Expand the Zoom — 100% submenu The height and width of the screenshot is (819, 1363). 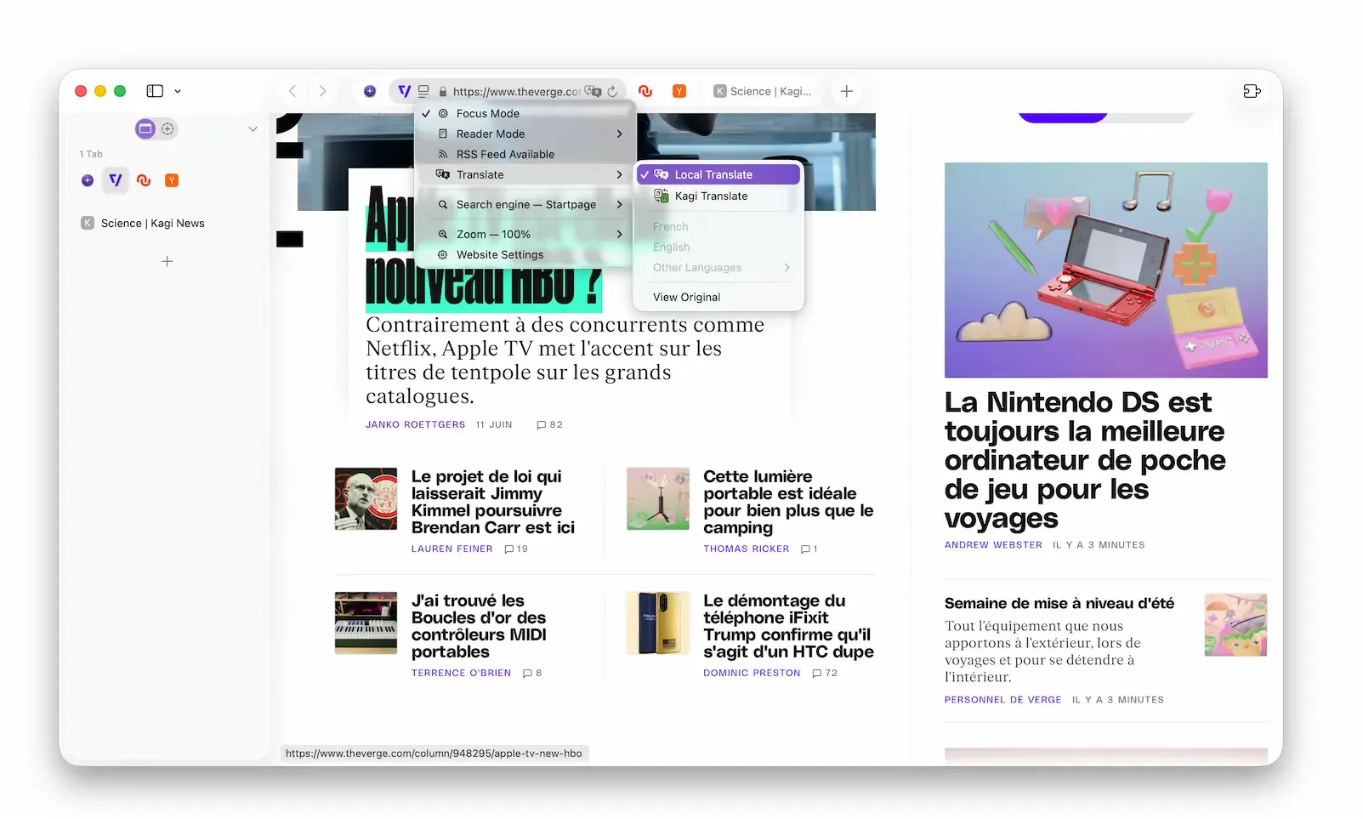pos(525,234)
